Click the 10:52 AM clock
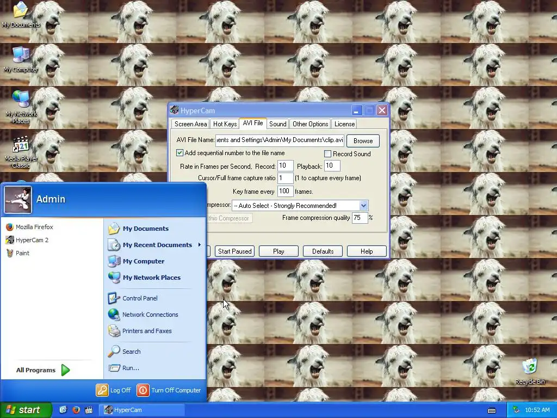The image size is (557, 418). coord(537,410)
